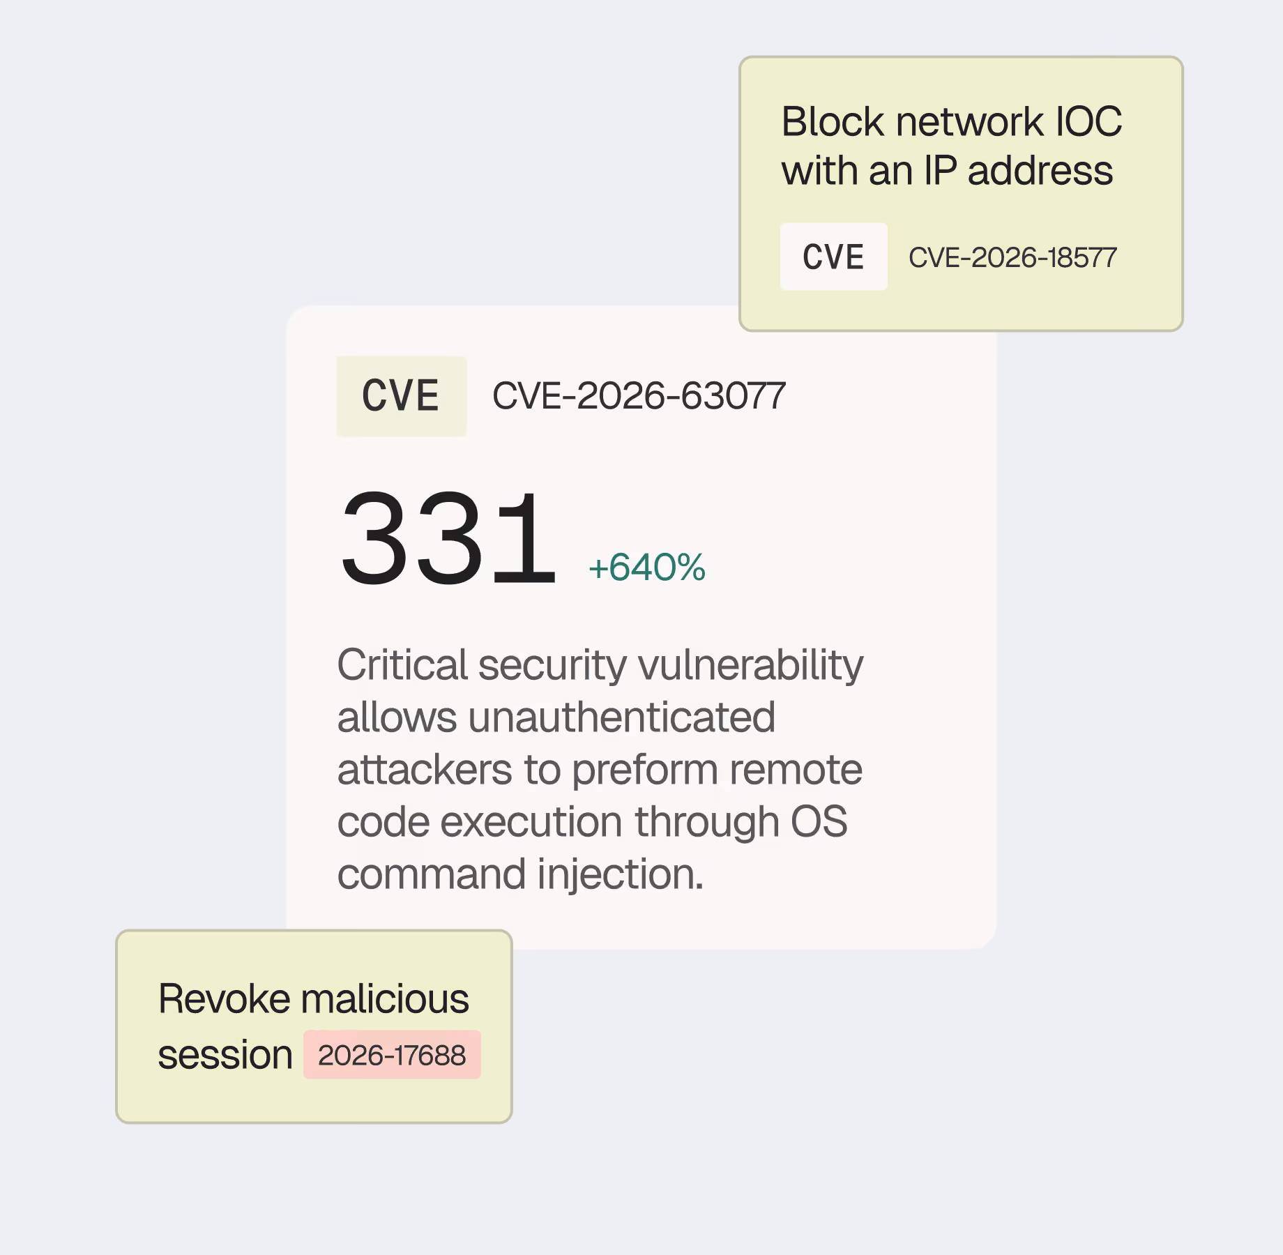
Task: Click 'allows unauthenticated' description line
Action: [556, 717]
